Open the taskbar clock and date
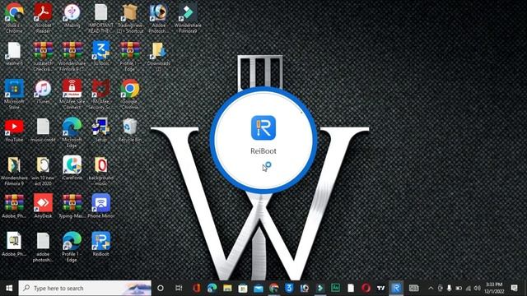 [x=494, y=288]
